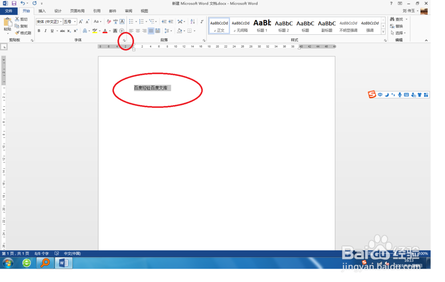
Task: Switch to the 设计 Design tab
Action: click(58, 11)
